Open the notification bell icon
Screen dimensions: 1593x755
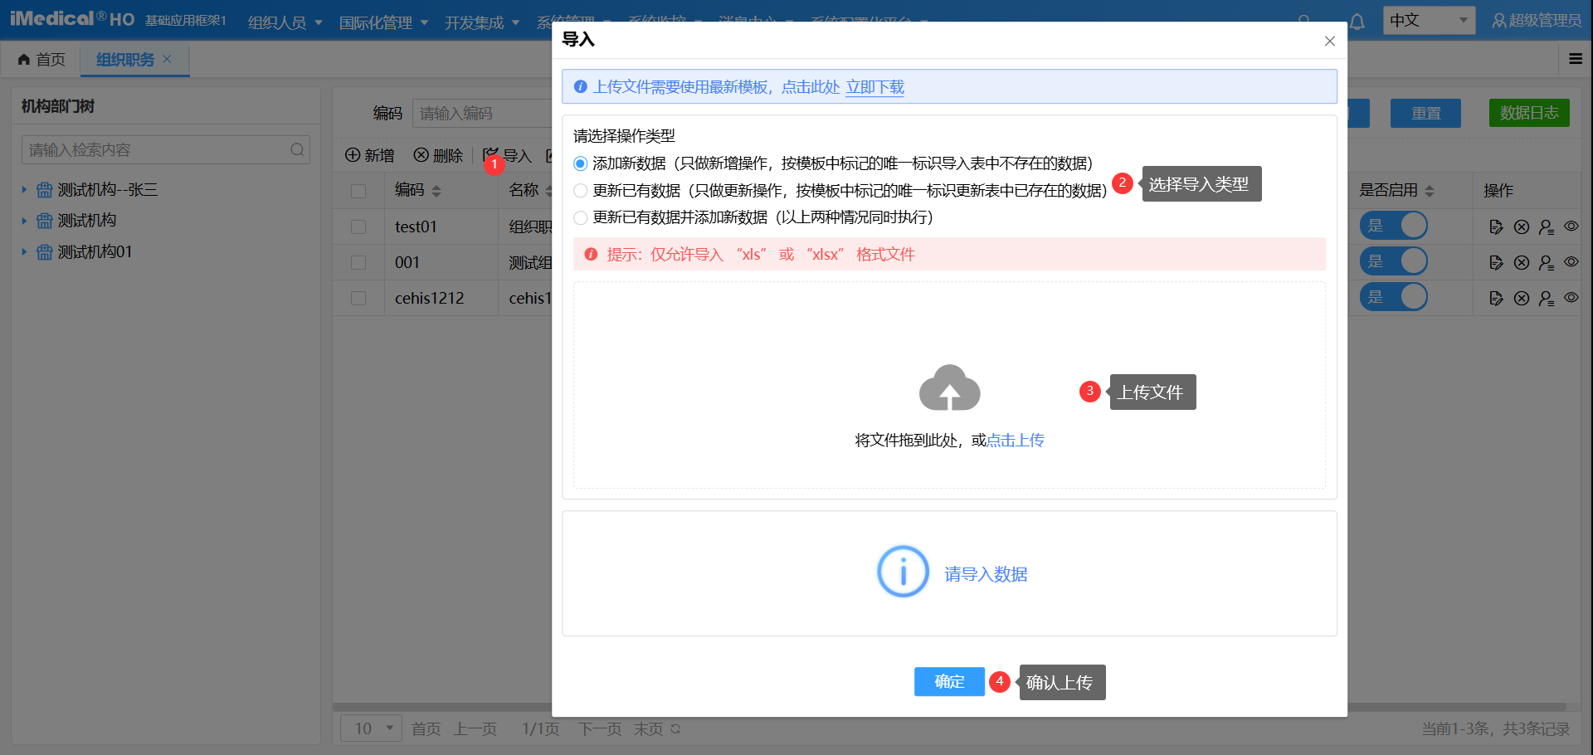click(x=1357, y=22)
